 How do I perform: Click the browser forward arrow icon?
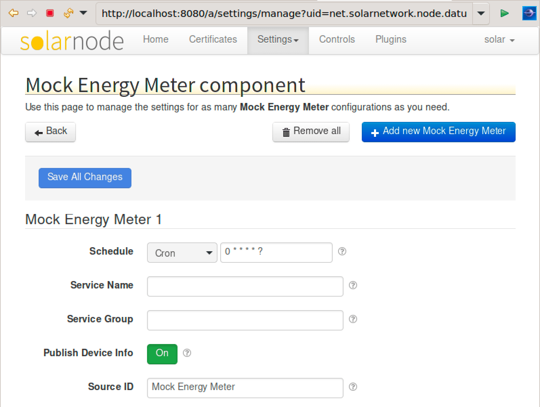(32, 14)
